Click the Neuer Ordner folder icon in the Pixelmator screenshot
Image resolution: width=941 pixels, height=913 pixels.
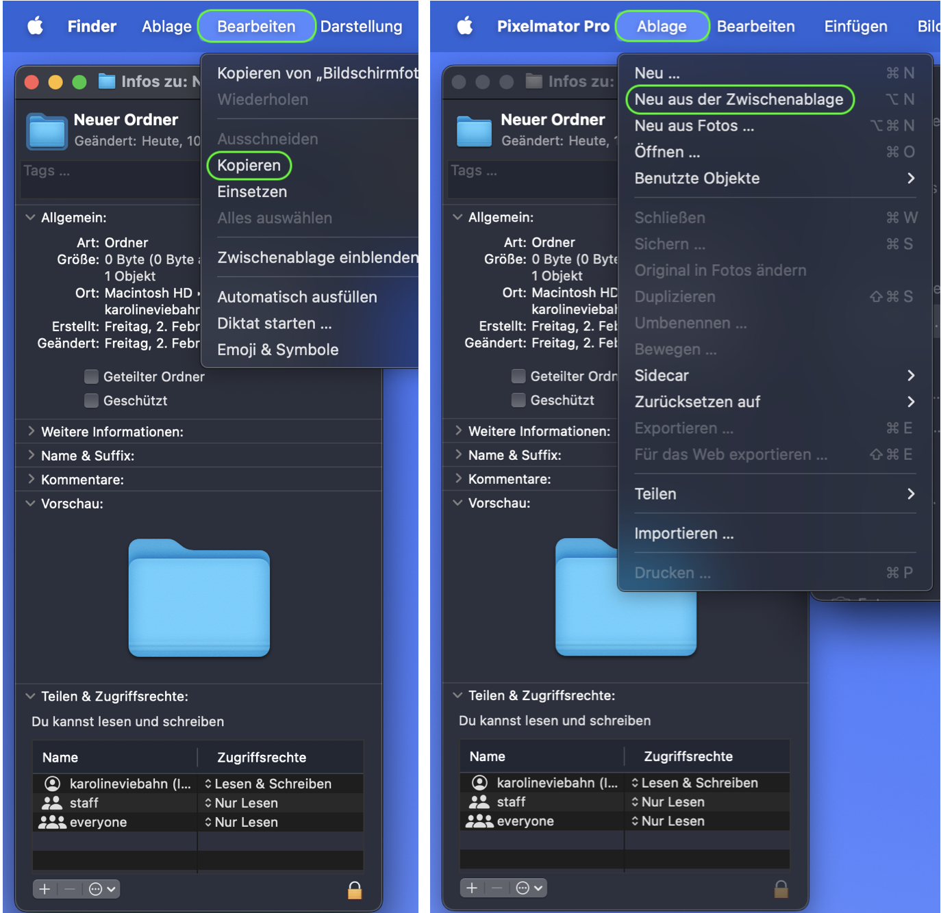click(x=475, y=131)
